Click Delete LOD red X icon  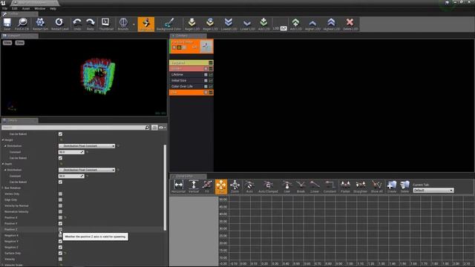[350, 24]
